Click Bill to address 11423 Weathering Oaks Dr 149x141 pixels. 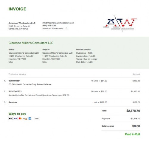[21, 56]
